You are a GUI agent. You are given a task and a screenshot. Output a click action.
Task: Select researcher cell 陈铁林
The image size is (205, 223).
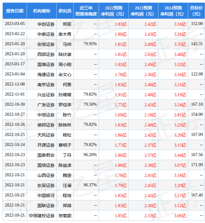tap(65, 125)
